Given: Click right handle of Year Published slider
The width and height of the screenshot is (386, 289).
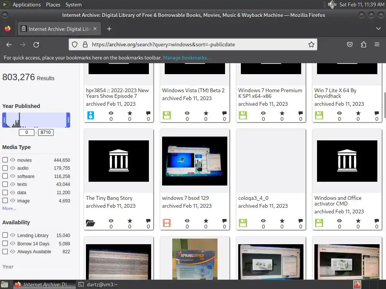Looking at the screenshot, I should [68, 120].
